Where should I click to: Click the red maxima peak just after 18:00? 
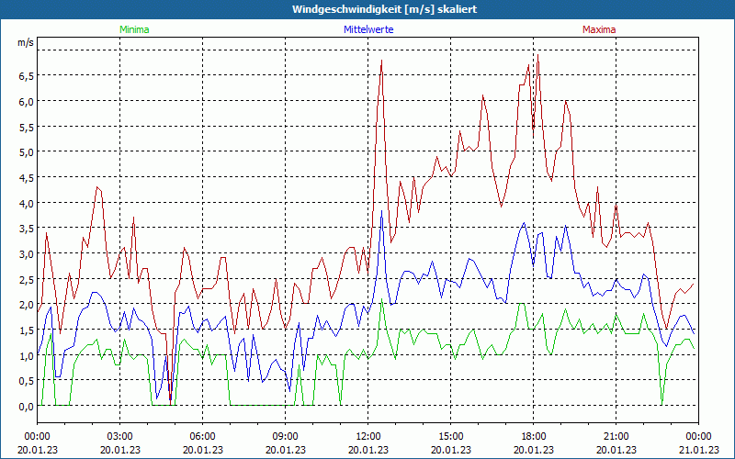click(537, 55)
